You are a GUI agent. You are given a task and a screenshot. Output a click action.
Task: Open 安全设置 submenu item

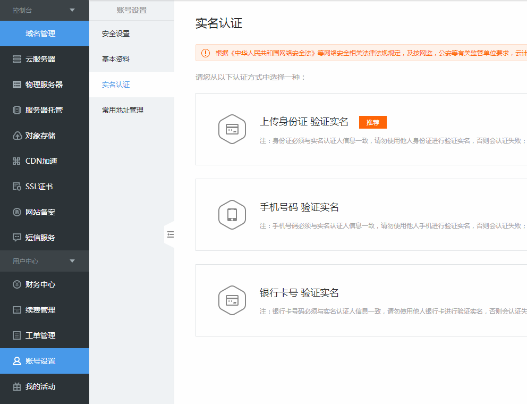[x=132, y=33]
